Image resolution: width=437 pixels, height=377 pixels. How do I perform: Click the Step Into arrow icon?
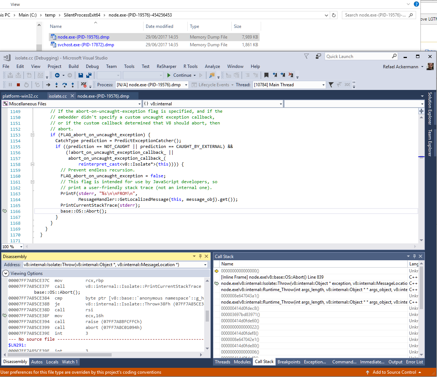(57, 85)
